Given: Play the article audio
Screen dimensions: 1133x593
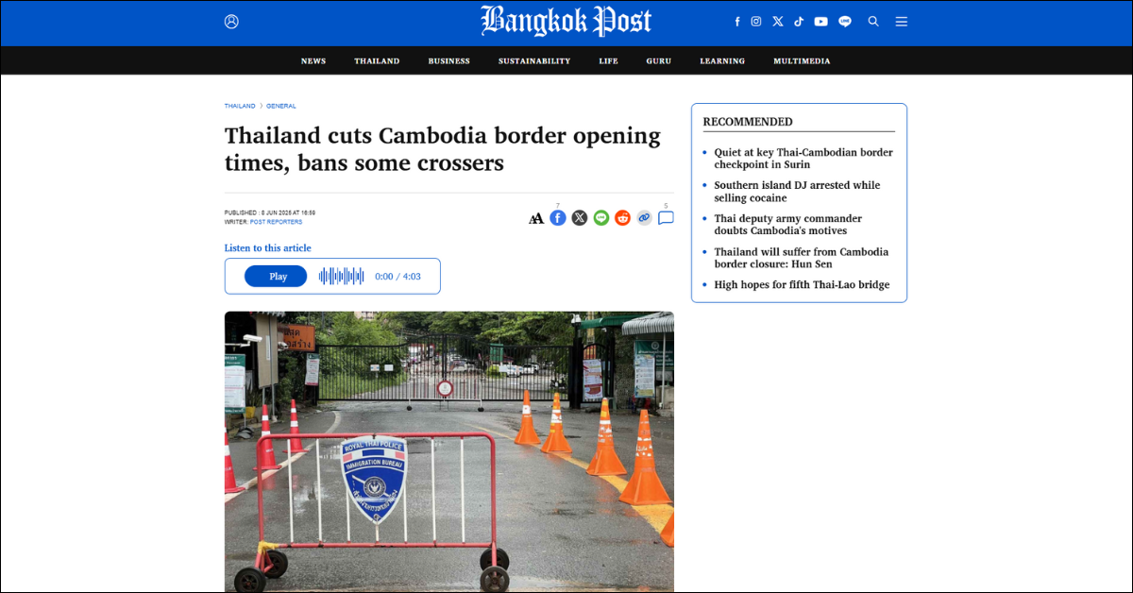Looking at the screenshot, I should (x=276, y=277).
